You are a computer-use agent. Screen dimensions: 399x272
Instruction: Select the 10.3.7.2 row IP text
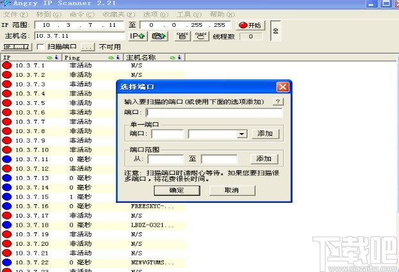30,75
